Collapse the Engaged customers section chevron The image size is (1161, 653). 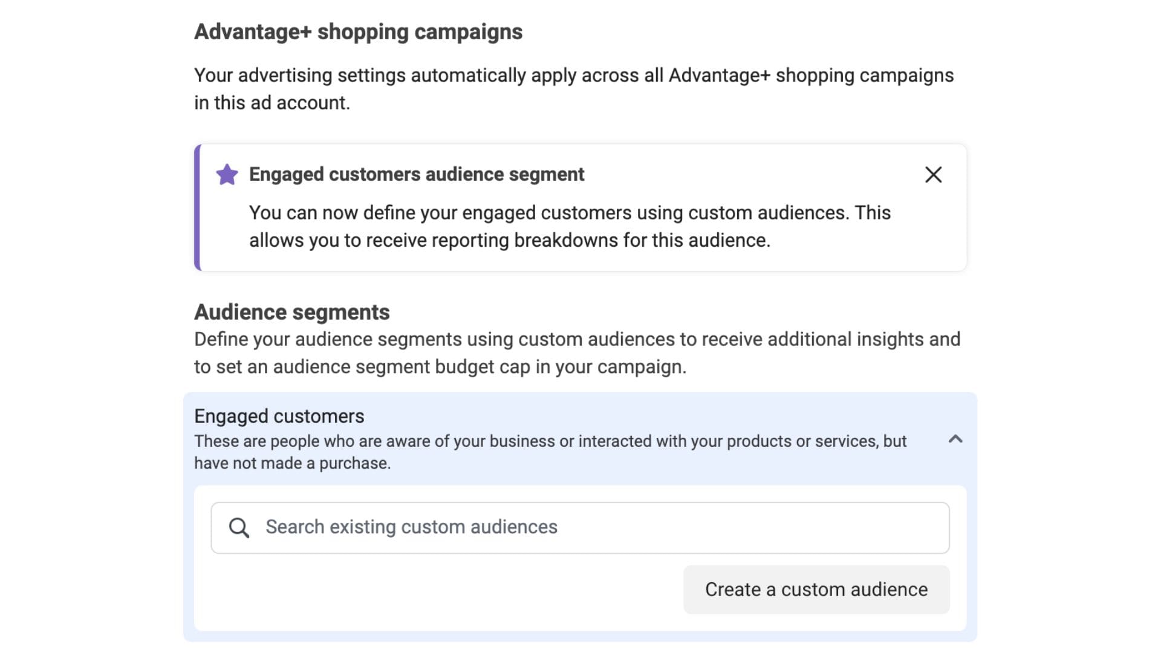[955, 440]
